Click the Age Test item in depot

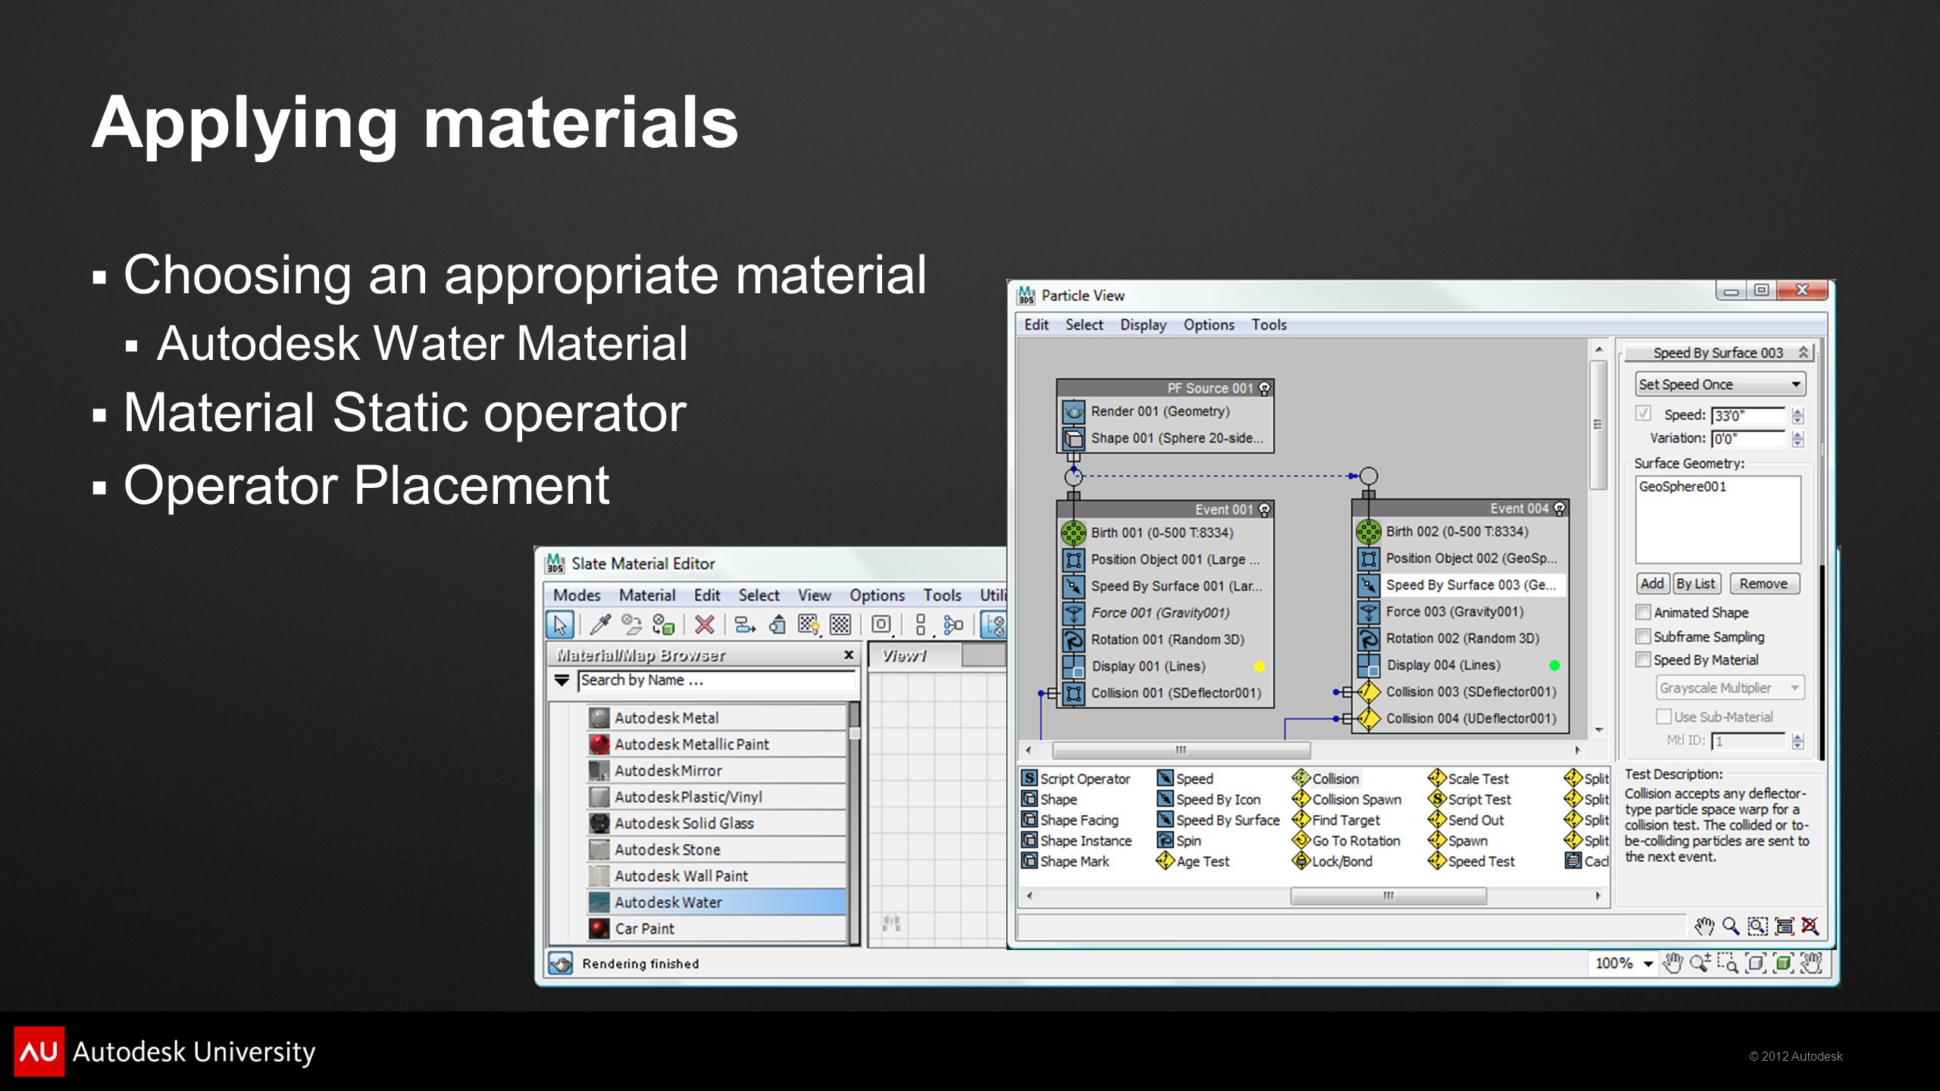coord(1193,861)
